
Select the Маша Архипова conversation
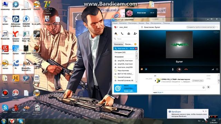124,70
